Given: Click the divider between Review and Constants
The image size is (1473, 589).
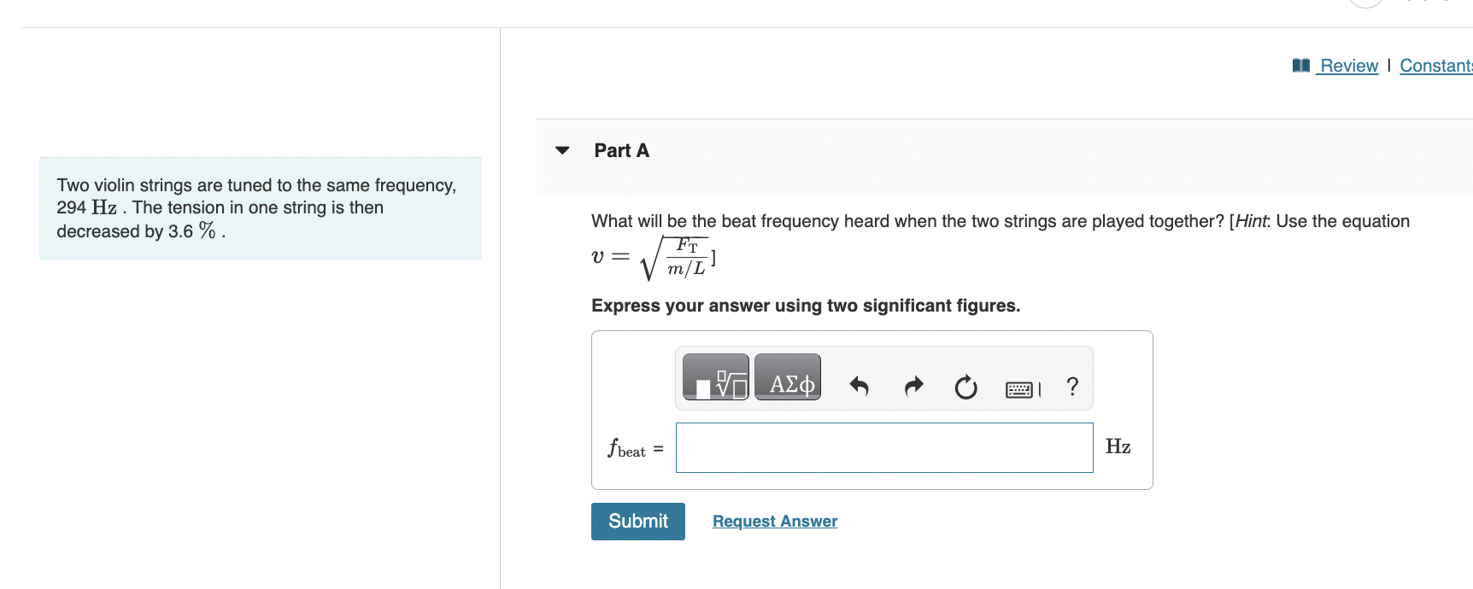Looking at the screenshot, I should (1390, 66).
